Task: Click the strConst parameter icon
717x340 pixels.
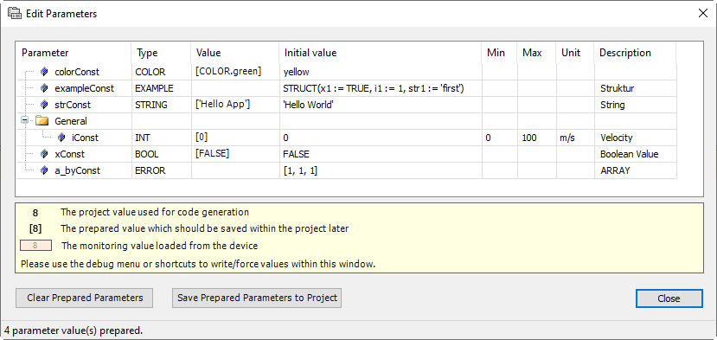Action: pyautogui.click(x=44, y=105)
